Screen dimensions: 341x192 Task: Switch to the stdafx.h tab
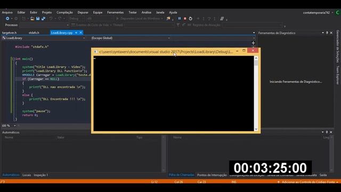point(34,33)
